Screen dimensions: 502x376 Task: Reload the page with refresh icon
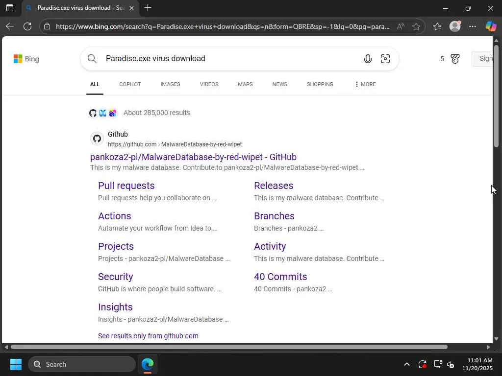pyautogui.click(x=27, y=26)
